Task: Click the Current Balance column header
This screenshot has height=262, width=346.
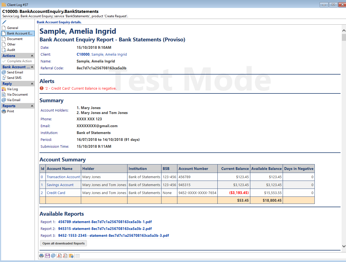Action: coord(234,169)
